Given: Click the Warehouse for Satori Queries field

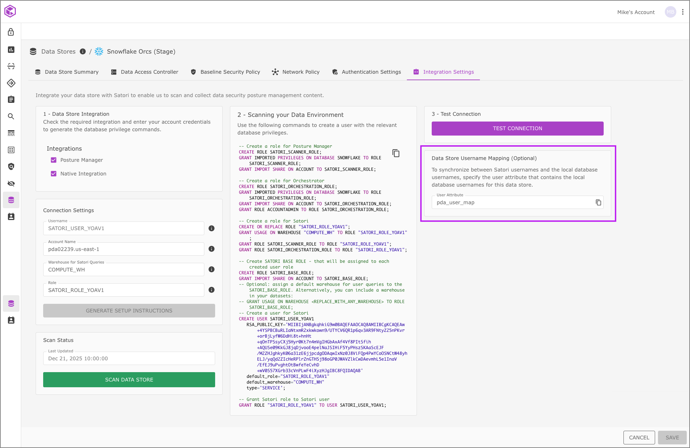Looking at the screenshot, I should pos(123,270).
